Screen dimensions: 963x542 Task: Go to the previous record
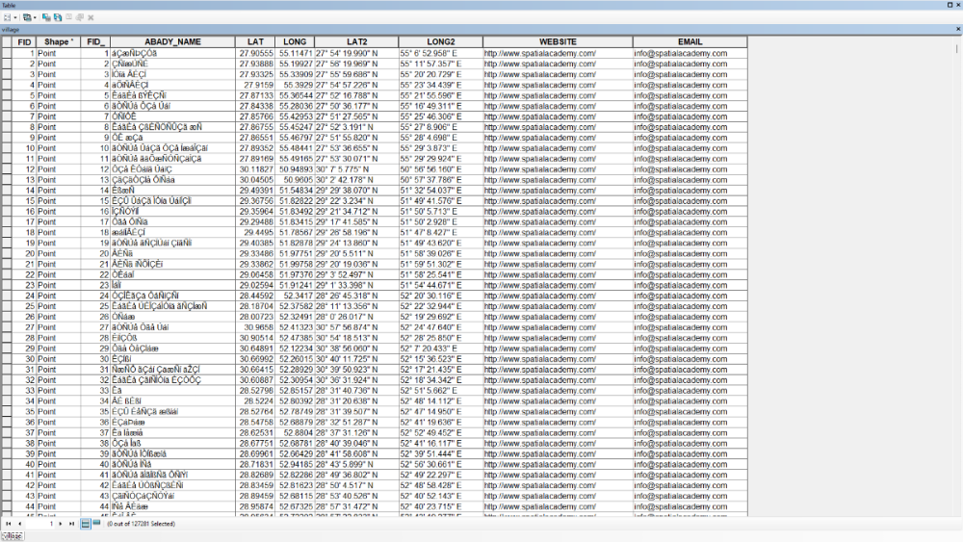click(19, 524)
